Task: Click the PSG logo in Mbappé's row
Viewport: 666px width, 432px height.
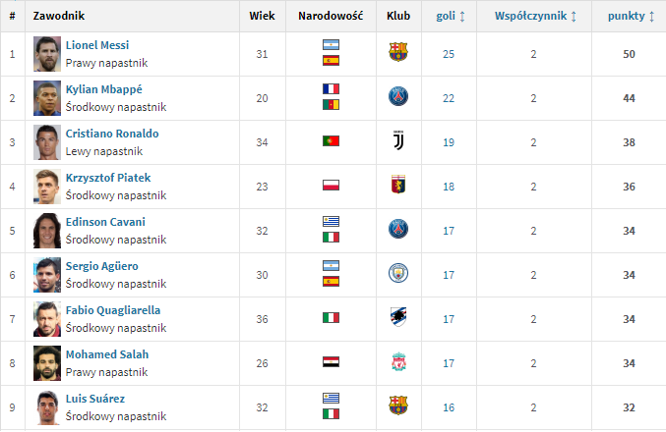Action: 398,96
